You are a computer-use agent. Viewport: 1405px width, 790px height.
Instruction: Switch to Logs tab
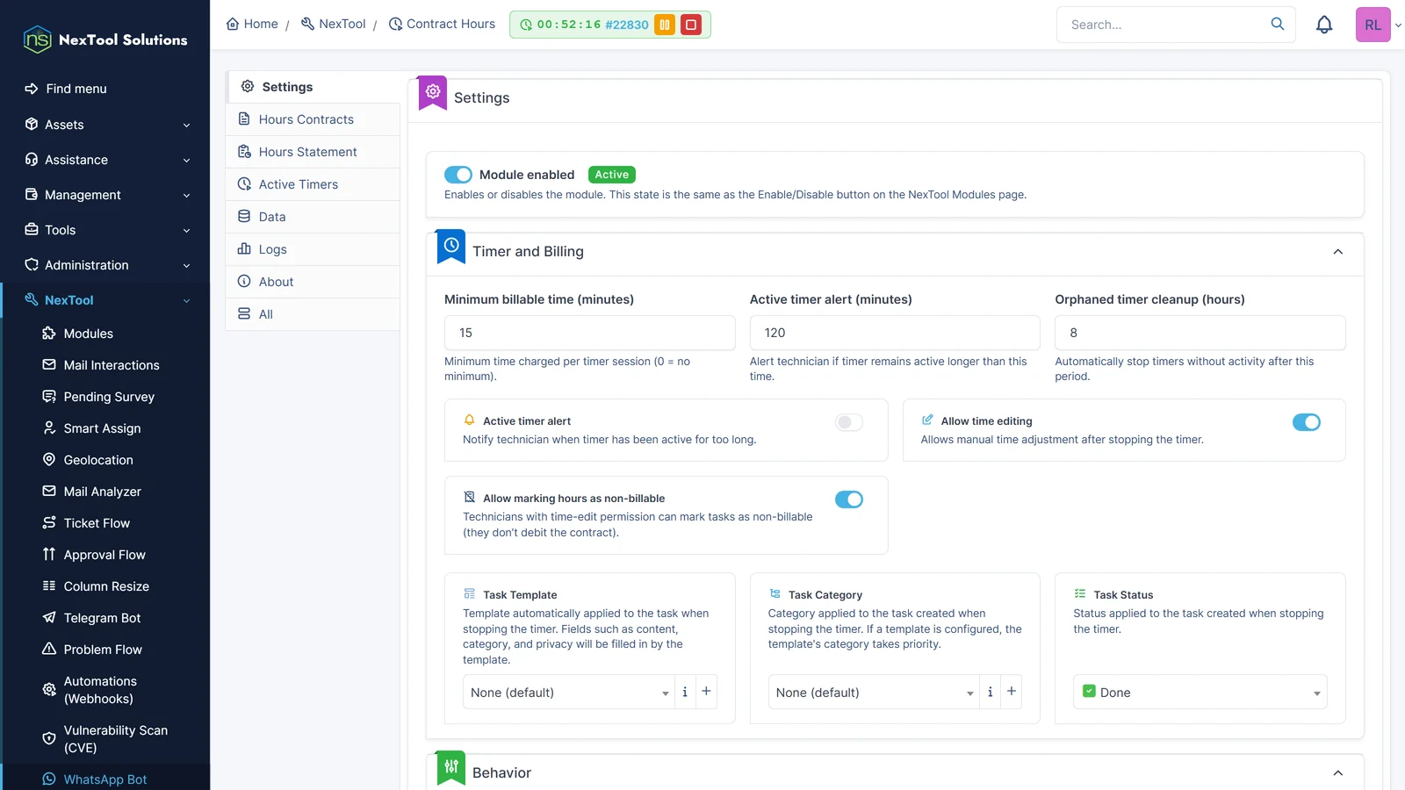click(313, 249)
